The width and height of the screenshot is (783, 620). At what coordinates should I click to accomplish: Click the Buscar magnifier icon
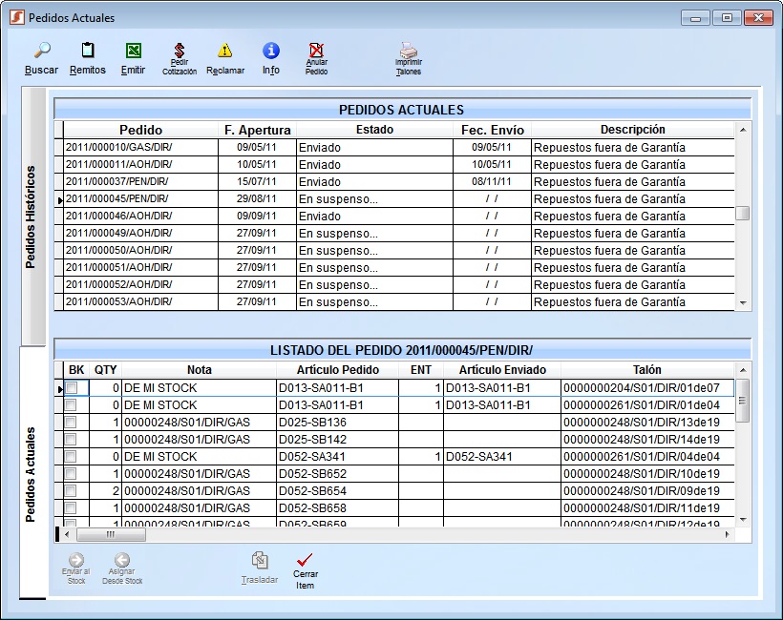click(x=41, y=52)
